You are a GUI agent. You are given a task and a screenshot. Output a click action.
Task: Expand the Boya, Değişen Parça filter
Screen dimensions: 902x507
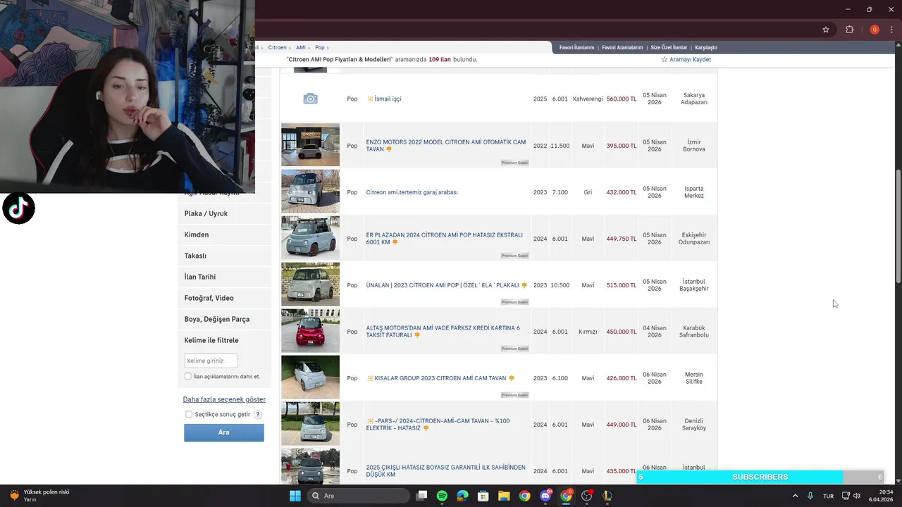coord(224,319)
